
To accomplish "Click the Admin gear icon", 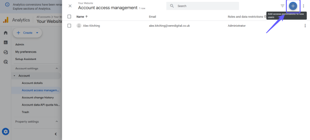I will pos(5,131).
